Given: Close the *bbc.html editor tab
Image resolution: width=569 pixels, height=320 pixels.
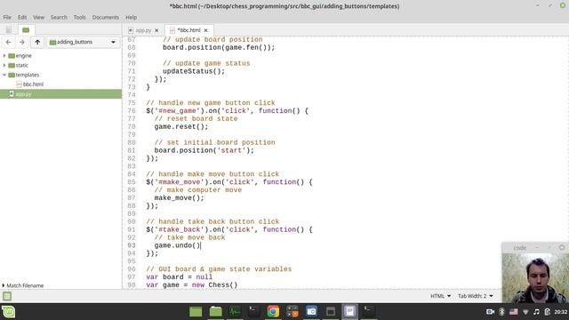Looking at the screenshot, I should pyautogui.click(x=205, y=30).
